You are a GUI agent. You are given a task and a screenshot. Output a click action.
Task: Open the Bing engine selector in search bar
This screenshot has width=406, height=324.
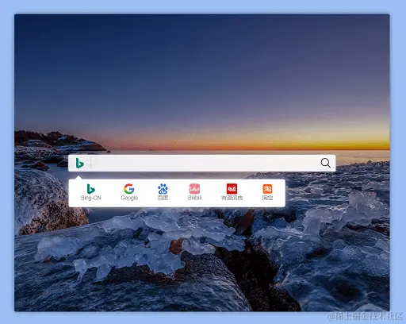tap(80, 163)
